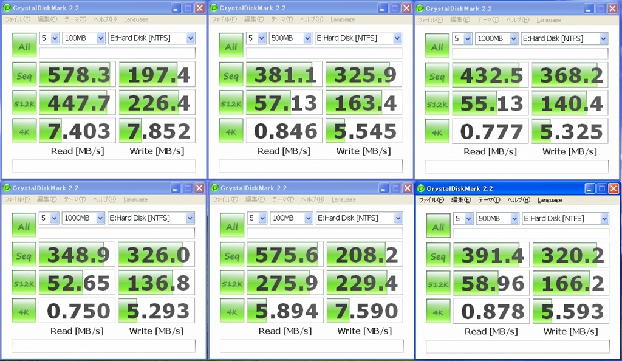Click the All button in the window with Seq read 575.6
The image size is (622, 361).
232,225
